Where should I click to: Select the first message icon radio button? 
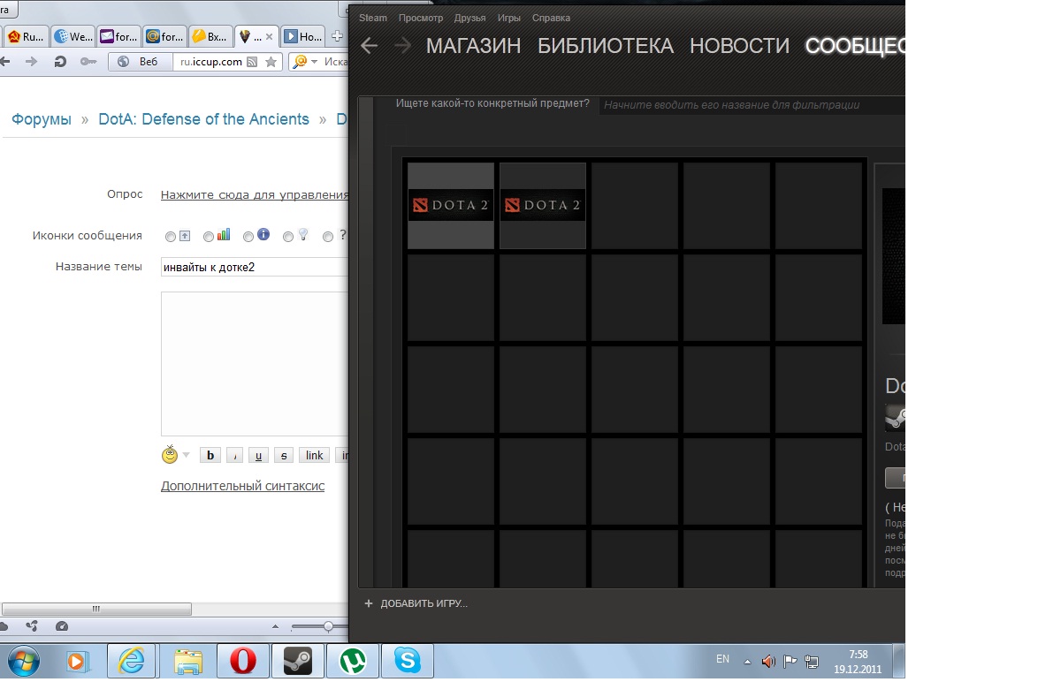[170, 237]
